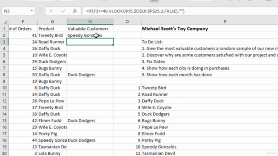Click the '# of Orders' header cell
Screen dimensions: 278x156
[x=23, y=29]
